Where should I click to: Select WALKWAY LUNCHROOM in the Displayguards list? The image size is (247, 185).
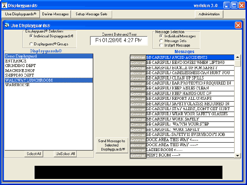coord(49,80)
